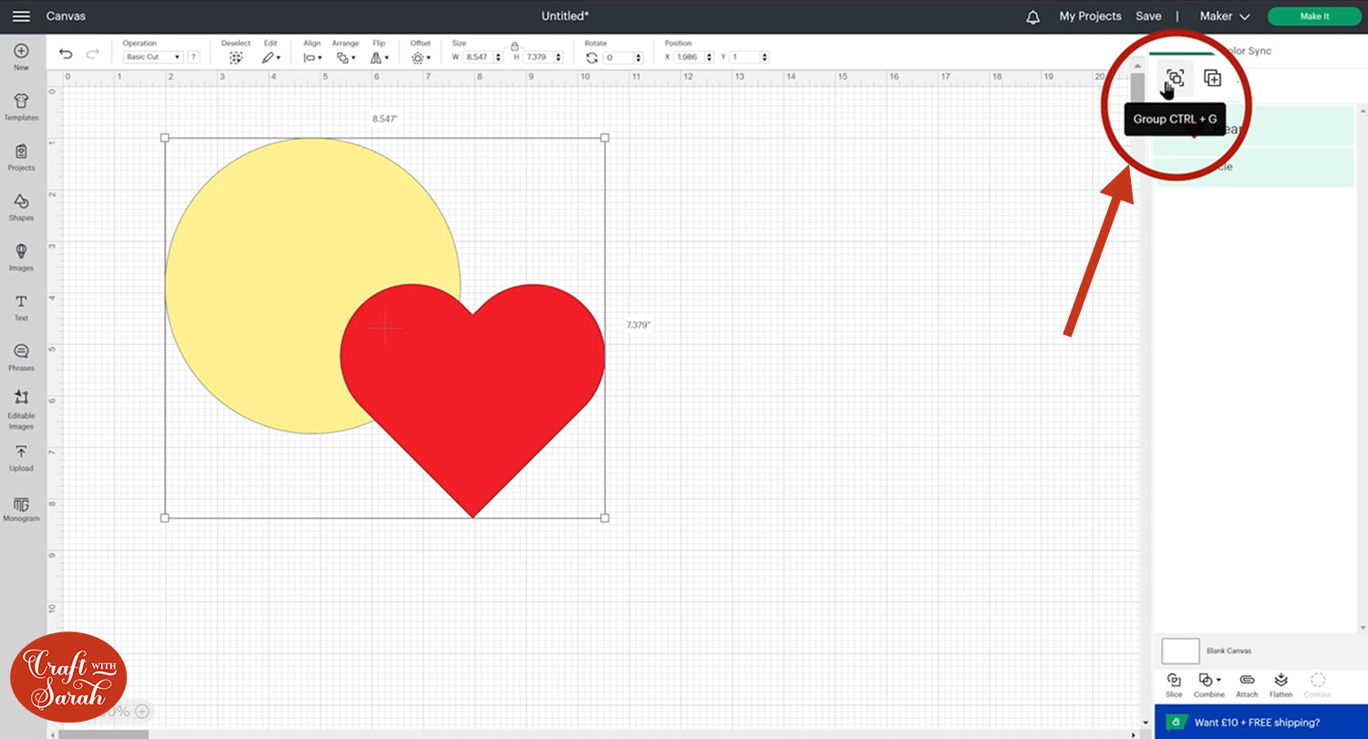This screenshot has width=1368, height=739.
Task: Click the Attach paperclip icon
Action: 1247,685
